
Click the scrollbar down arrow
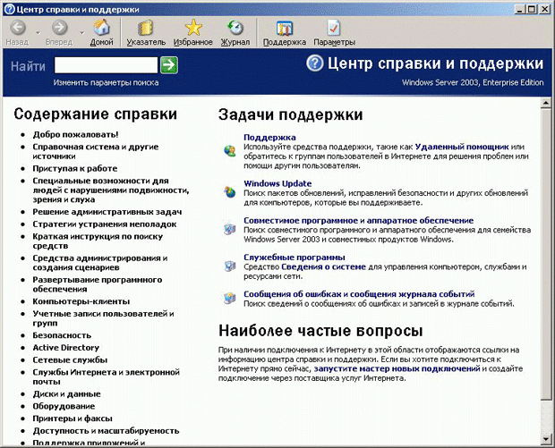point(545,439)
